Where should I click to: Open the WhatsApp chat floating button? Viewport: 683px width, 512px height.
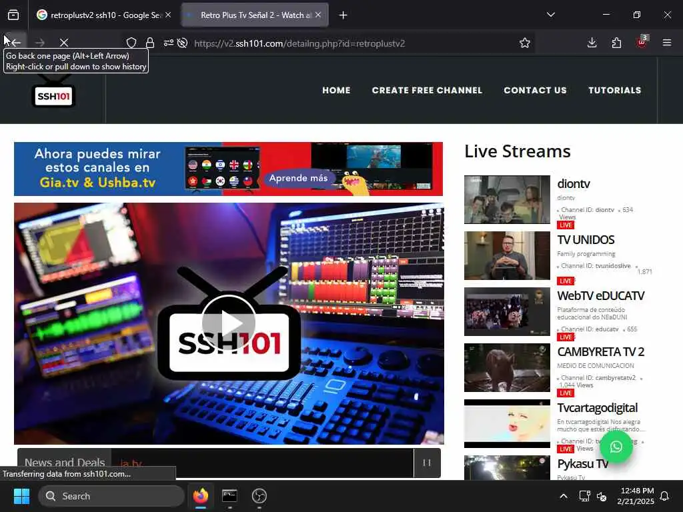coord(616,447)
